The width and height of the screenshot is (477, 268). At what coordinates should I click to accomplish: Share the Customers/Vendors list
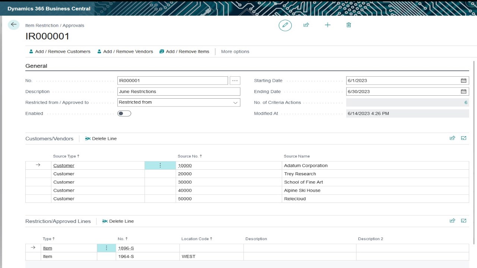452,138
